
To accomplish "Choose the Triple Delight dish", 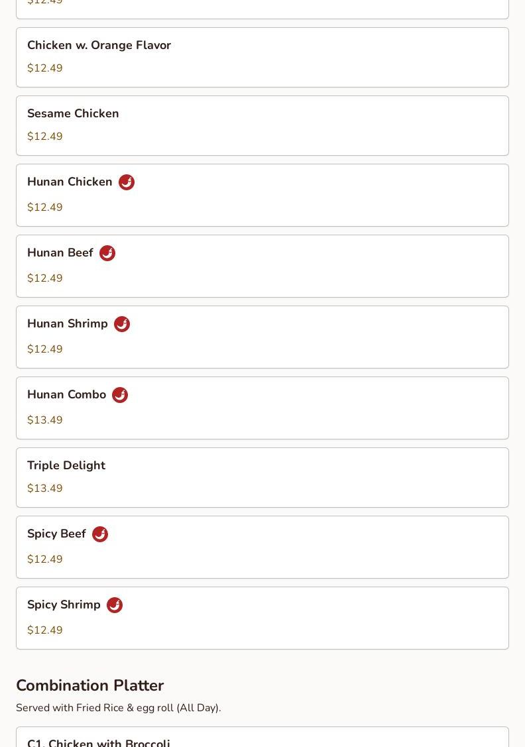I will [66, 465].
